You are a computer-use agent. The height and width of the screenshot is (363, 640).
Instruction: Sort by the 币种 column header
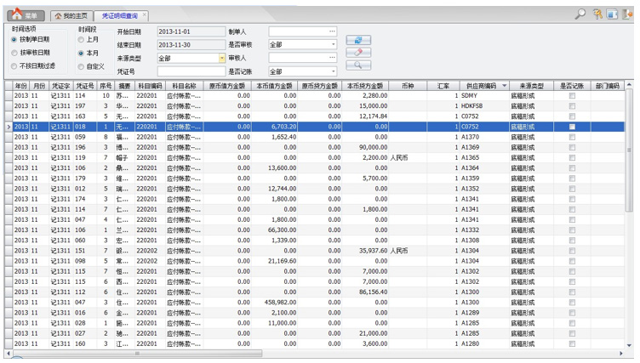pos(408,86)
